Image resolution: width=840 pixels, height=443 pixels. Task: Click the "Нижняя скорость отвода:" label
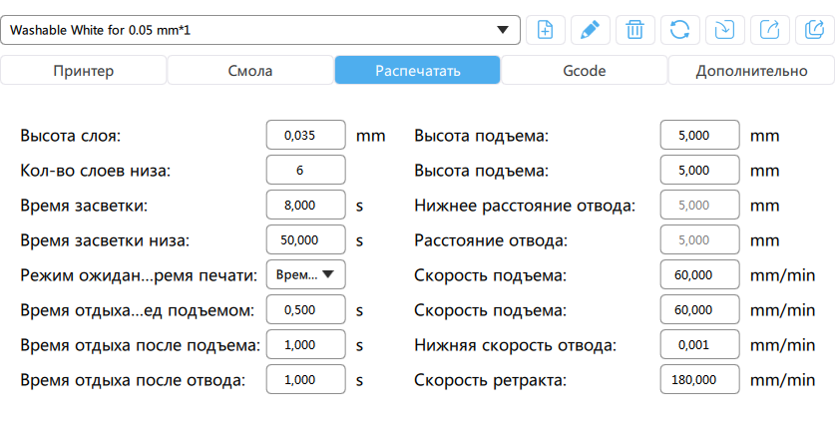click(516, 345)
